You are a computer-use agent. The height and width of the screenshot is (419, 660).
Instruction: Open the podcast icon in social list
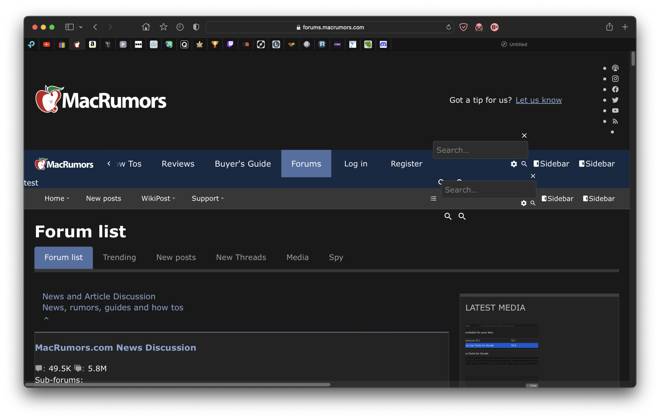(615, 68)
